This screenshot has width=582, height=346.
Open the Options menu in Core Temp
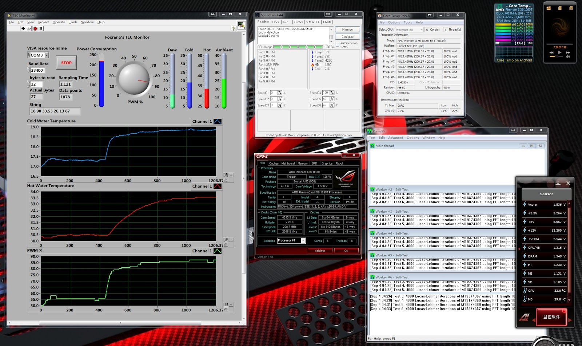(394, 22)
